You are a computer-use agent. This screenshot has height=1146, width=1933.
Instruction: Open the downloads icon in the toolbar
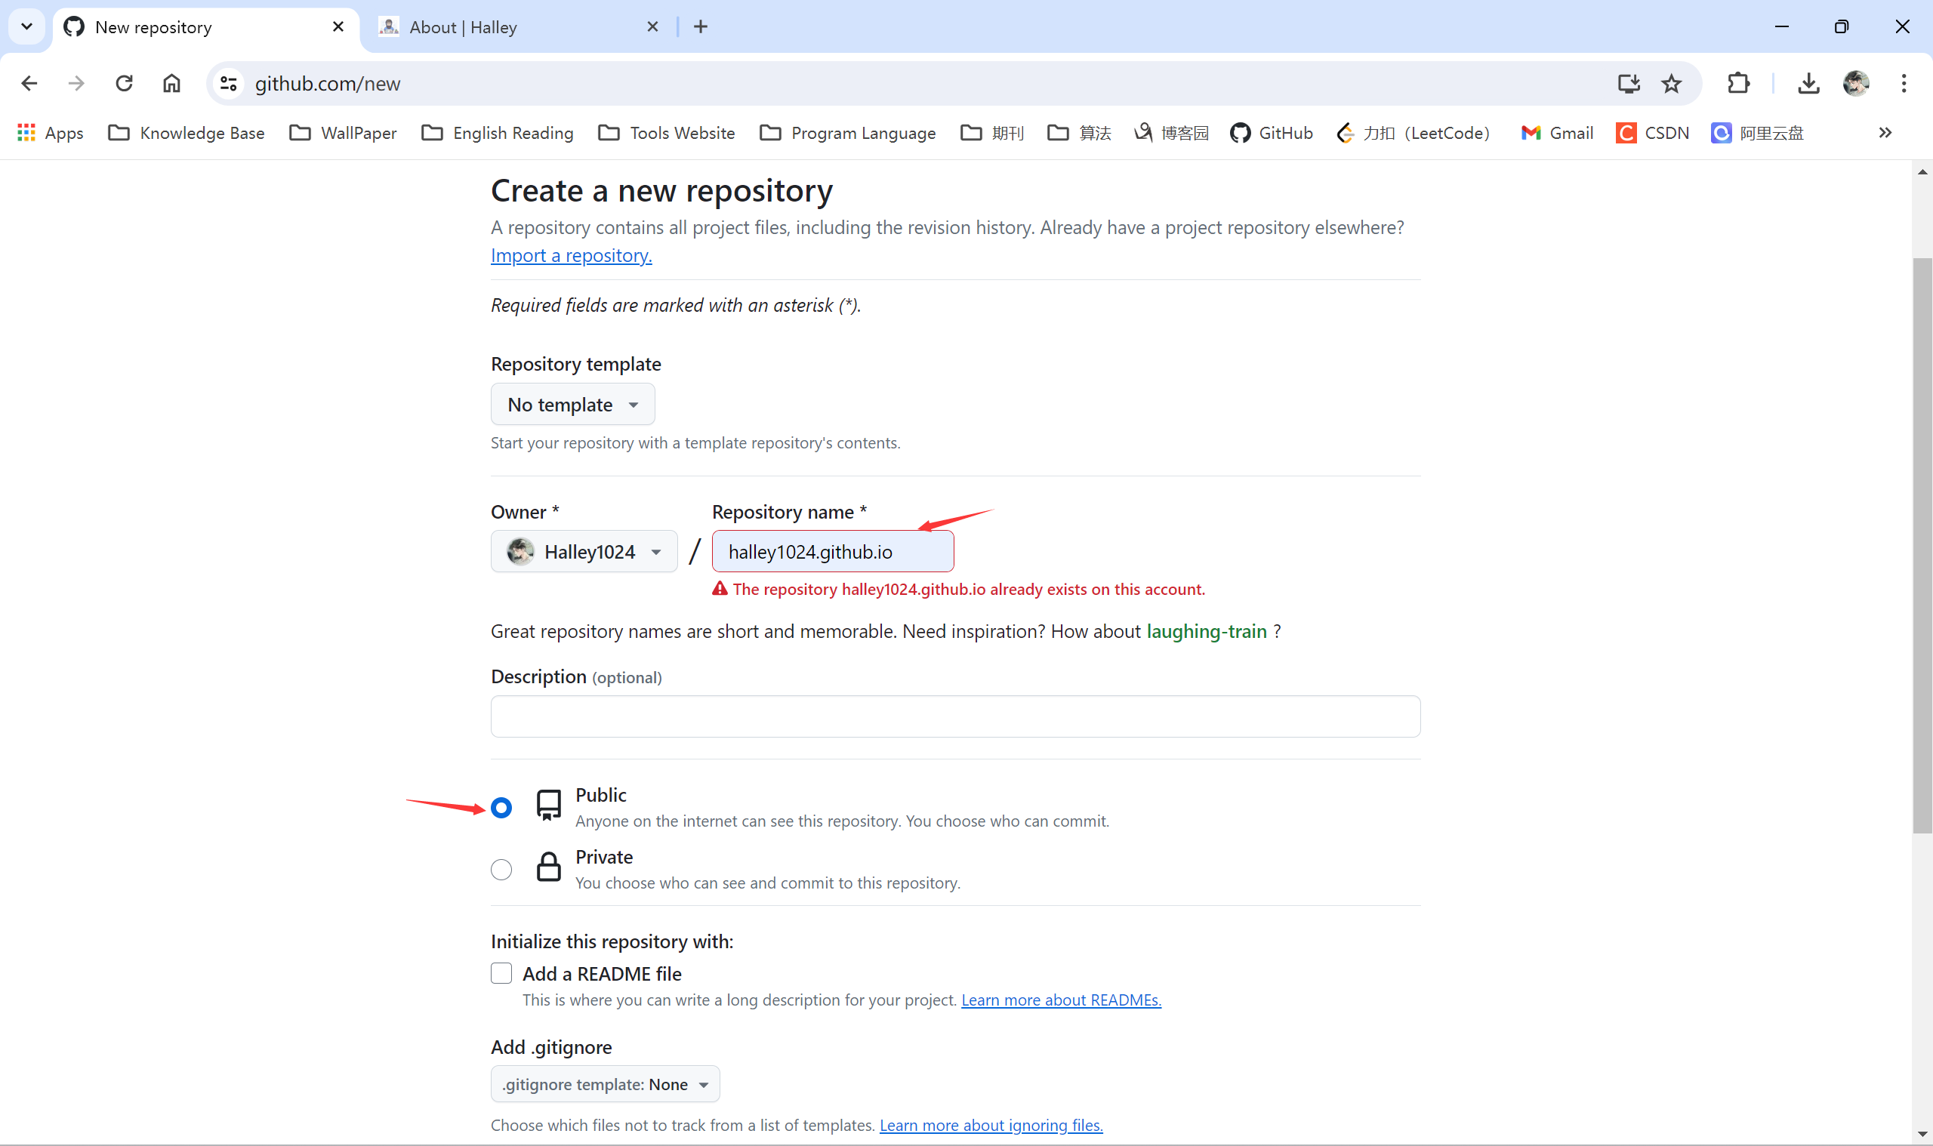[x=1808, y=83]
